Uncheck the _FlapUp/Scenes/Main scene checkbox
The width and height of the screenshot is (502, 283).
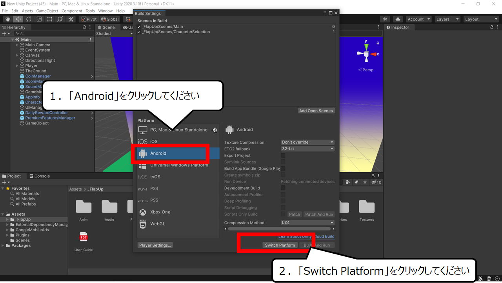[x=139, y=27]
